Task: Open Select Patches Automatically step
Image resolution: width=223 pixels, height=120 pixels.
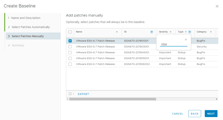Action: [30, 27]
